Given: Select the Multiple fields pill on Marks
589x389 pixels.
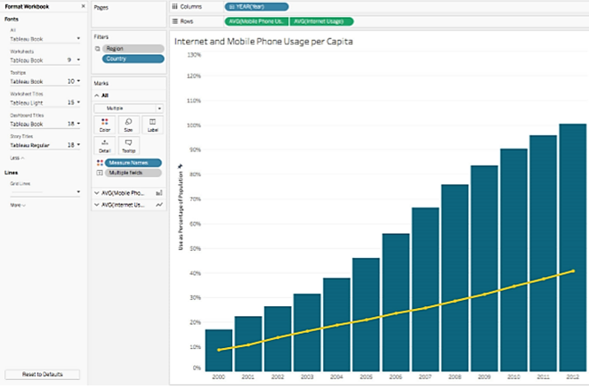Looking at the screenshot, I should coord(133,173).
